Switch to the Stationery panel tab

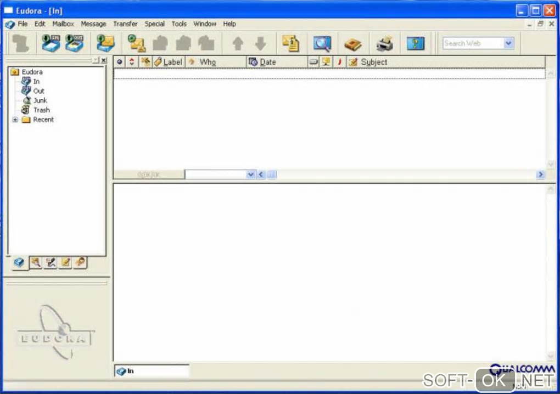[65, 263]
